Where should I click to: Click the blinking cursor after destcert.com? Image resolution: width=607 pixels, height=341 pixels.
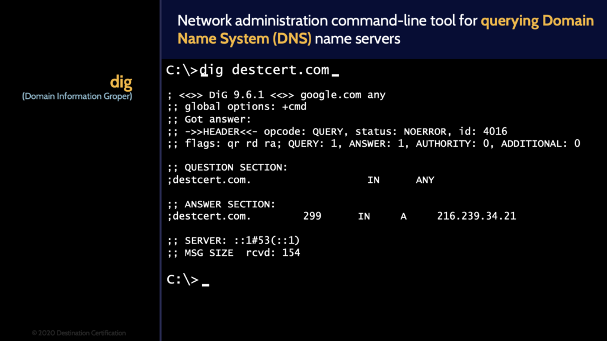[336, 71]
